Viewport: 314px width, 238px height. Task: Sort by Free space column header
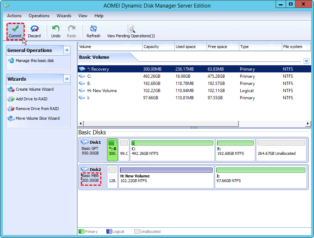(223, 47)
